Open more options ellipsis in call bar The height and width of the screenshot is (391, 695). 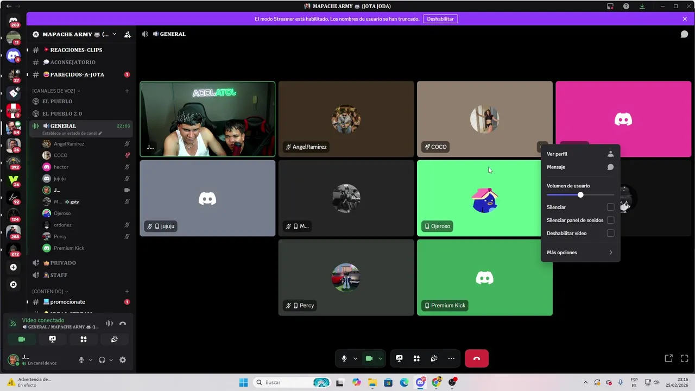coord(451,358)
